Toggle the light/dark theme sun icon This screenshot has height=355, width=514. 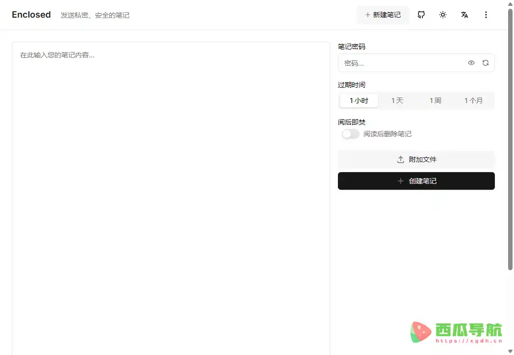[443, 15]
